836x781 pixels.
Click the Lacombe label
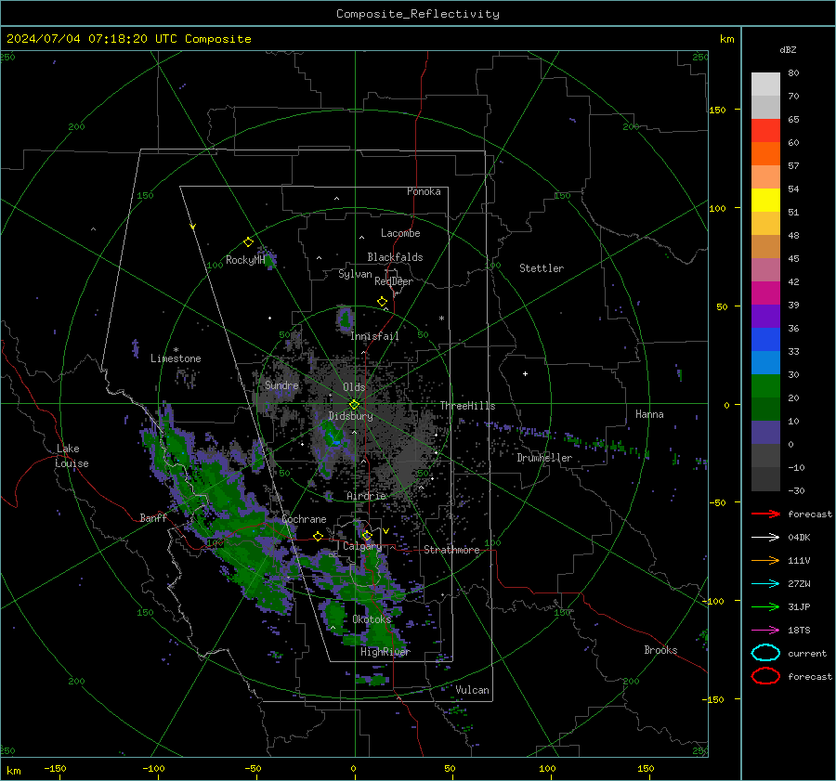point(400,233)
